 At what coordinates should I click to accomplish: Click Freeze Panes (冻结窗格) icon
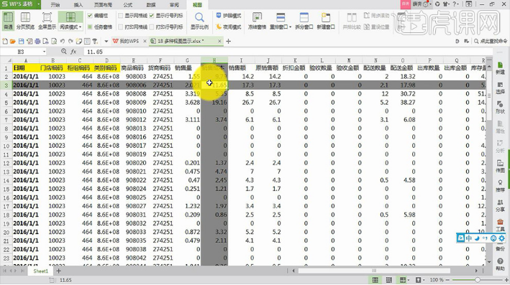click(257, 17)
